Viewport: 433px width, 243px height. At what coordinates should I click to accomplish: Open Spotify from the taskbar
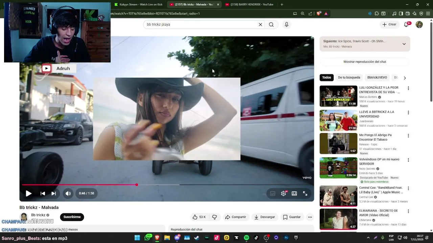coord(246,238)
